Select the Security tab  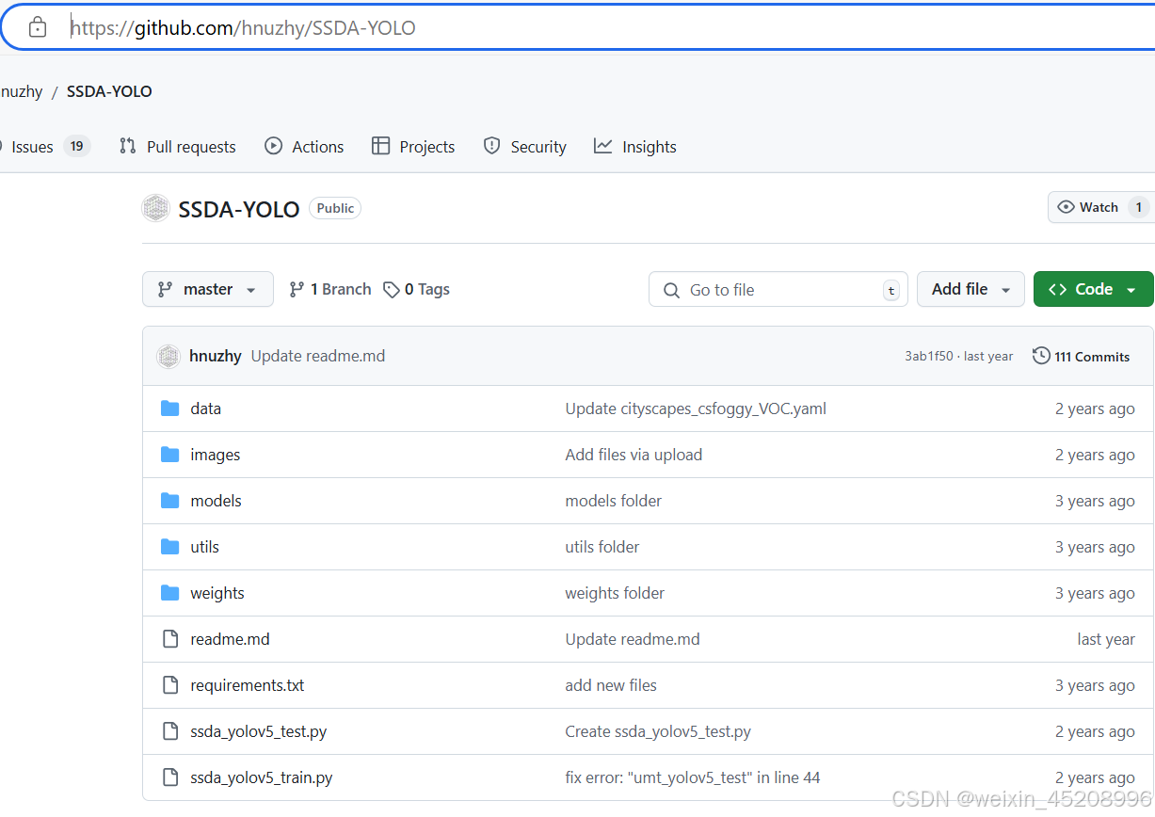(524, 146)
